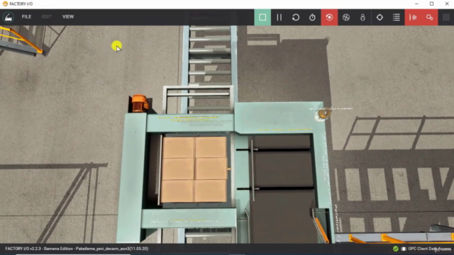Image resolution: width=454 pixels, height=255 pixels.
Task: Toggle the actuator tags gears icon
Action: tap(429, 17)
